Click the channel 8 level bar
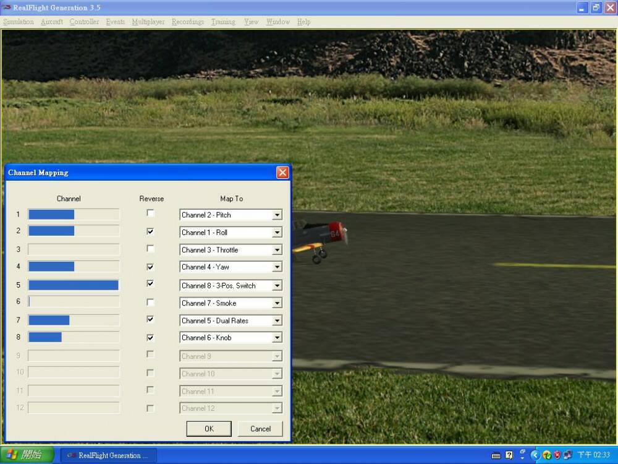 point(74,337)
